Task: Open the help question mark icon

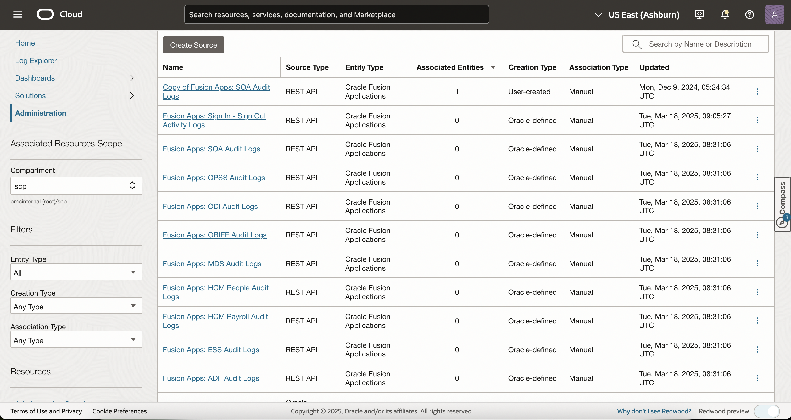Action: tap(750, 14)
